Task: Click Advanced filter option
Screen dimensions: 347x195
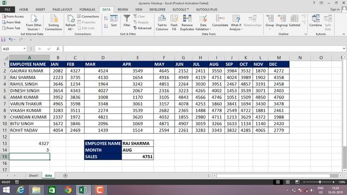Action: (x=143, y=28)
